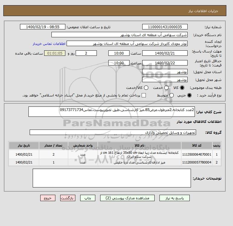This screenshot has height=226, width=233.
Task: Click the تاریخ نیاز column header
Action: pyautogui.click(x=24, y=145)
